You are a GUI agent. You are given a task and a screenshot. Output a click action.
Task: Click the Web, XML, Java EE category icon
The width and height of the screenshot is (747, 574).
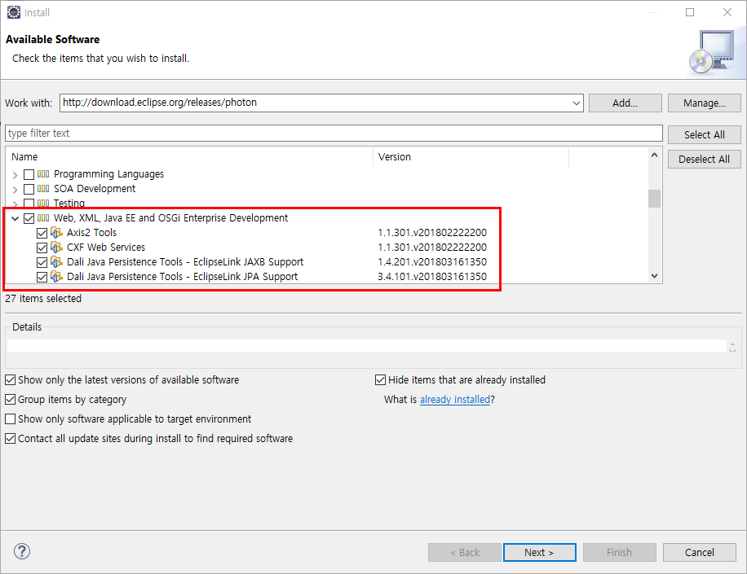click(x=43, y=218)
